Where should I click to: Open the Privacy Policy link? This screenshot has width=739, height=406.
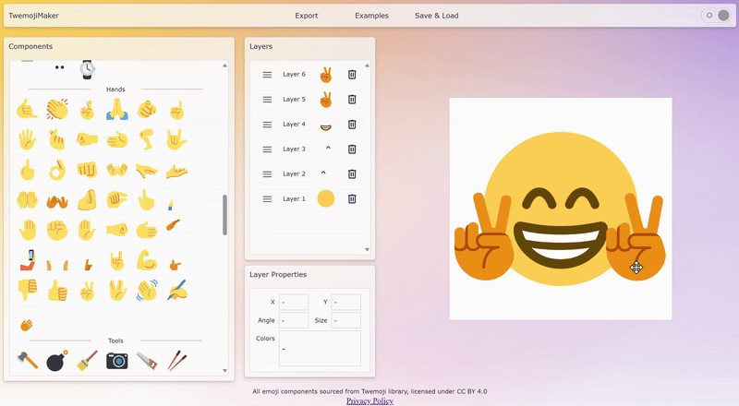tap(369, 401)
